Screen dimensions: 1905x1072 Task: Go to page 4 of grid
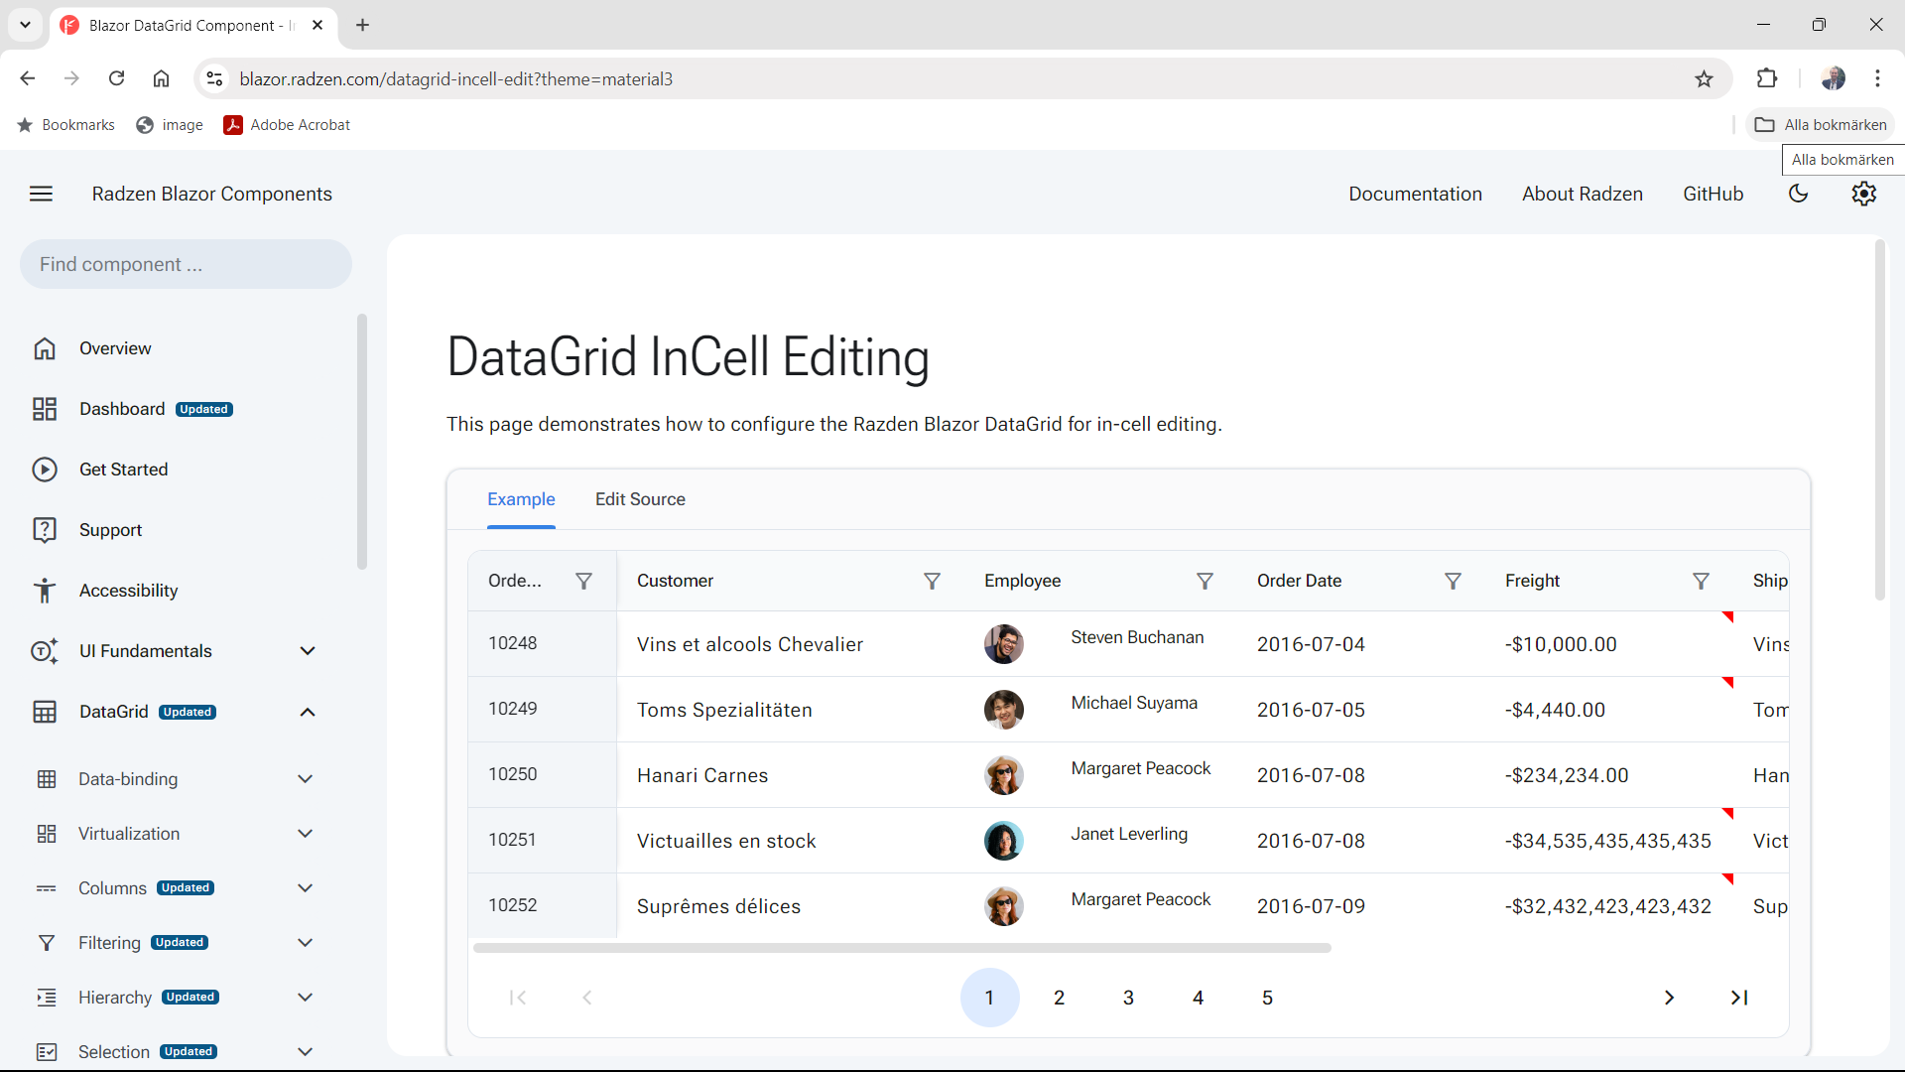(1198, 998)
